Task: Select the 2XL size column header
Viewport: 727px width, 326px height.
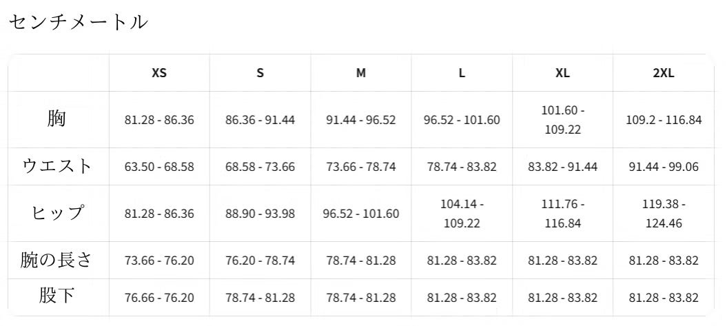Action: (664, 73)
